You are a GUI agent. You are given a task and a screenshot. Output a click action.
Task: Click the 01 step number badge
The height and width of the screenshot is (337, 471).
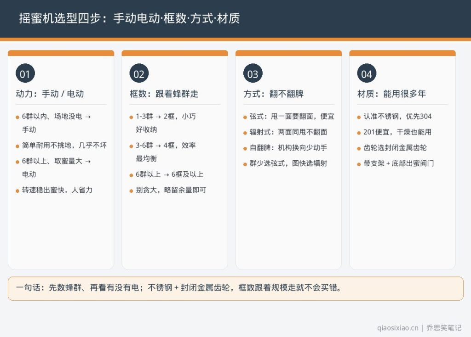pos(25,73)
